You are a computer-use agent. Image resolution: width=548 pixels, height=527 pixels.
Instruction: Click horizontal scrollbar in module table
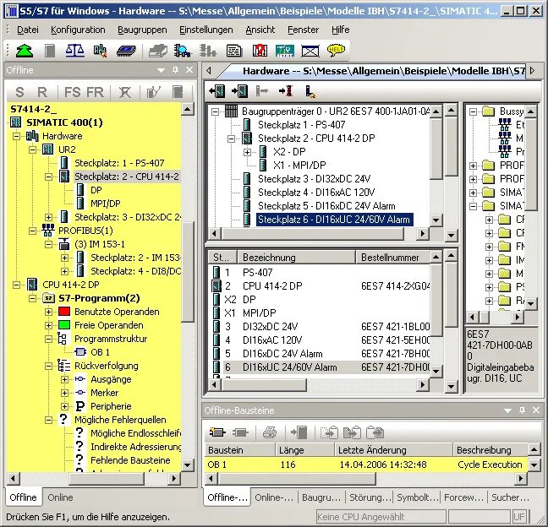tap(264, 385)
